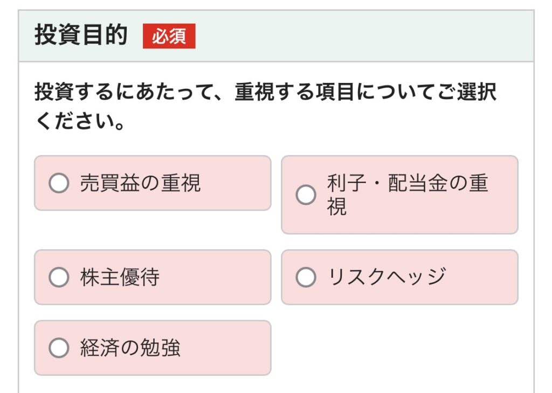
Task: Click the 投資目的 section heading
Action: pos(81,36)
